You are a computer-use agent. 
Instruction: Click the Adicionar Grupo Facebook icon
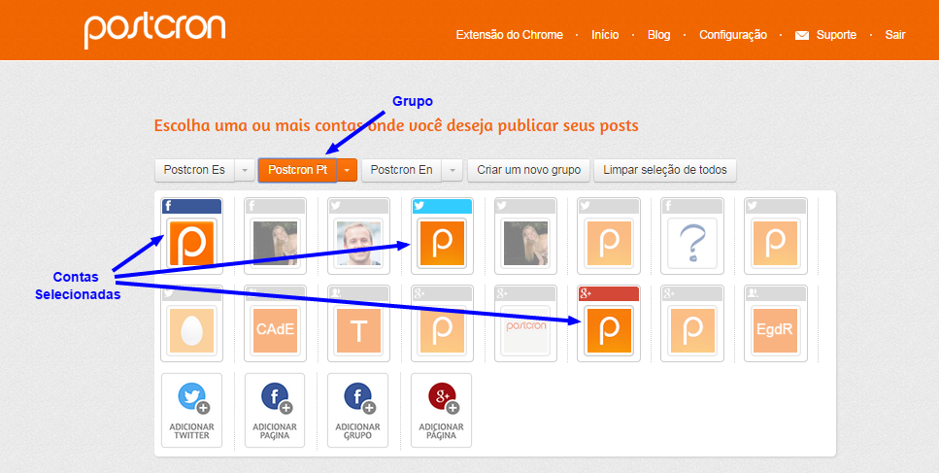[357, 397]
